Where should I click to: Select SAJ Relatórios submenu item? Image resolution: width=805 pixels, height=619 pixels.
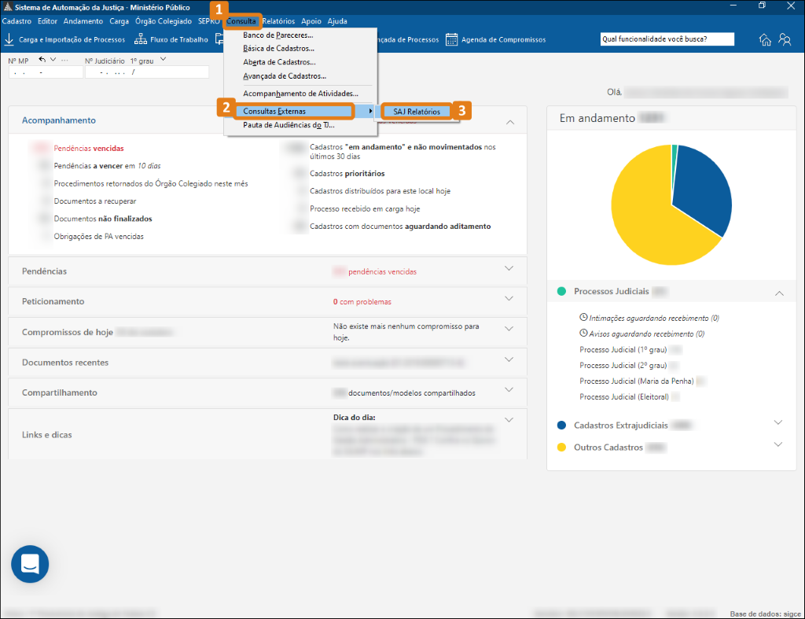417,112
